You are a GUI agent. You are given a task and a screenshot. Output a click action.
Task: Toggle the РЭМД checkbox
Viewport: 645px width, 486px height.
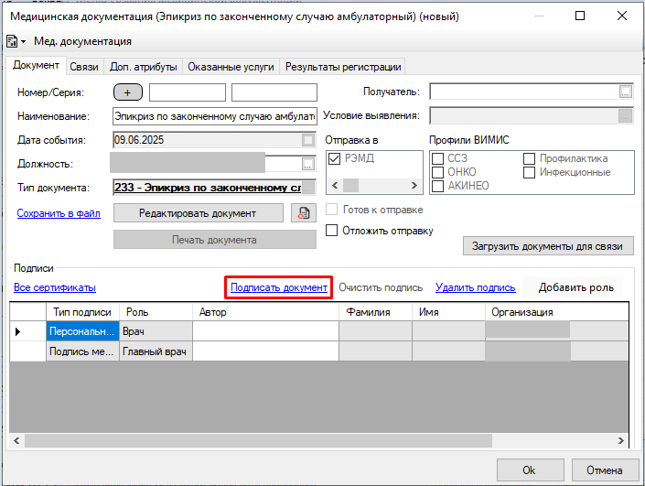click(x=334, y=159)
